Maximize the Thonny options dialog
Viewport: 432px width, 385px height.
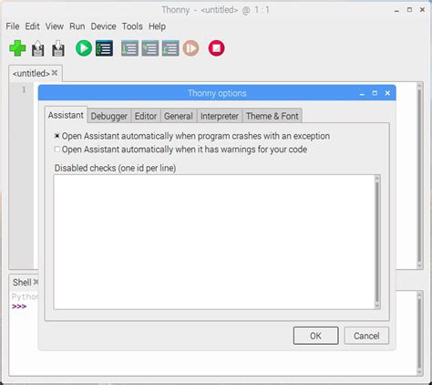pos(375,93)
